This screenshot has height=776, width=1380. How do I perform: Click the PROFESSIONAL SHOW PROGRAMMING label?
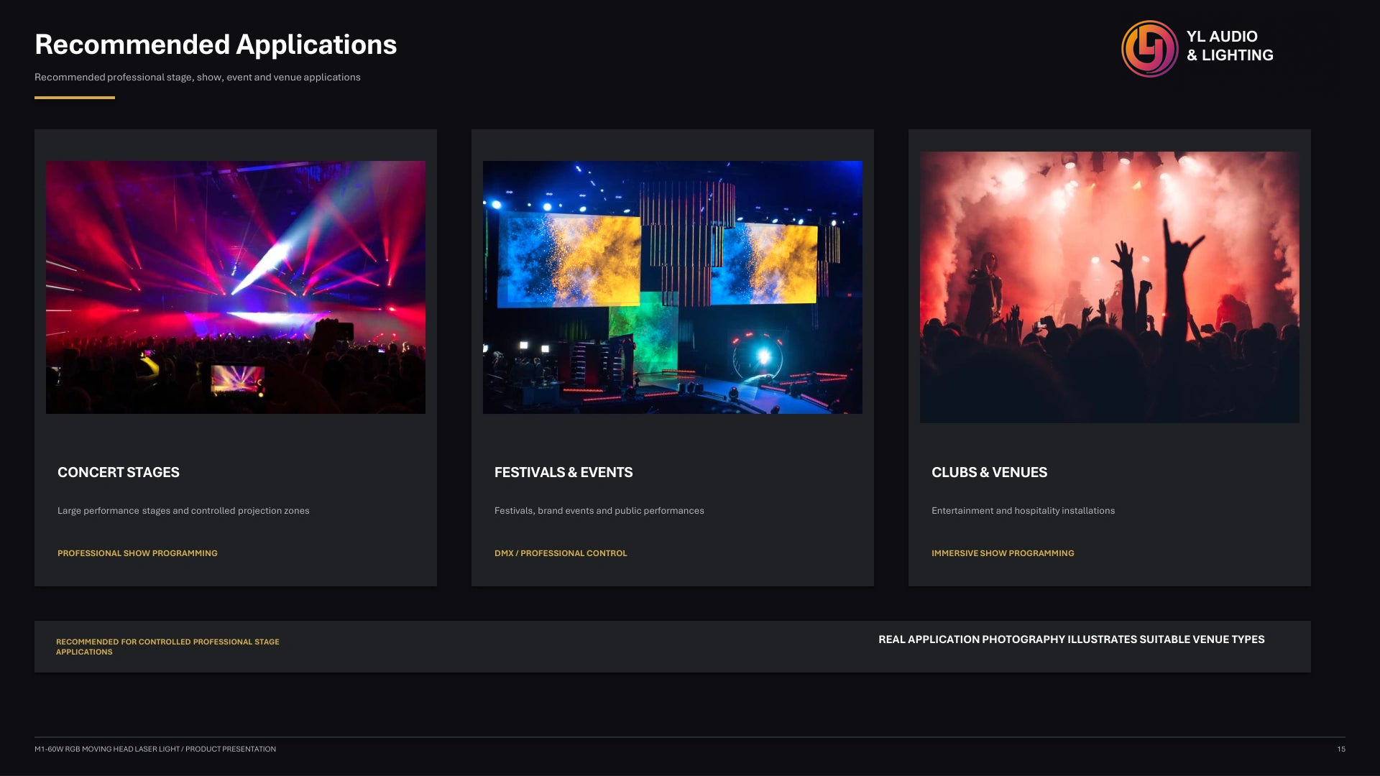pos(137,553)
